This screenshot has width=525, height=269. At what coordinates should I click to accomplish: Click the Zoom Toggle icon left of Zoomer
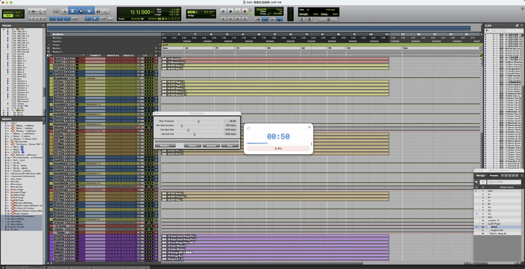56,11
